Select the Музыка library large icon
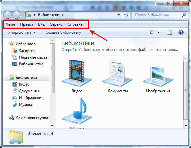The height and width of the screenshot is (148, 191). pyautogui.click(x=77, y=111)
